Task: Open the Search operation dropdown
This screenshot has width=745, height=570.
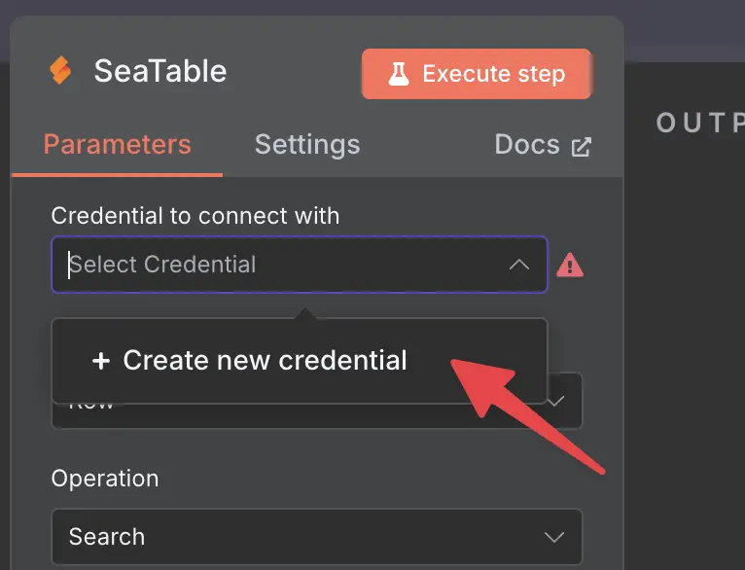Action: [x=316, y=537]
